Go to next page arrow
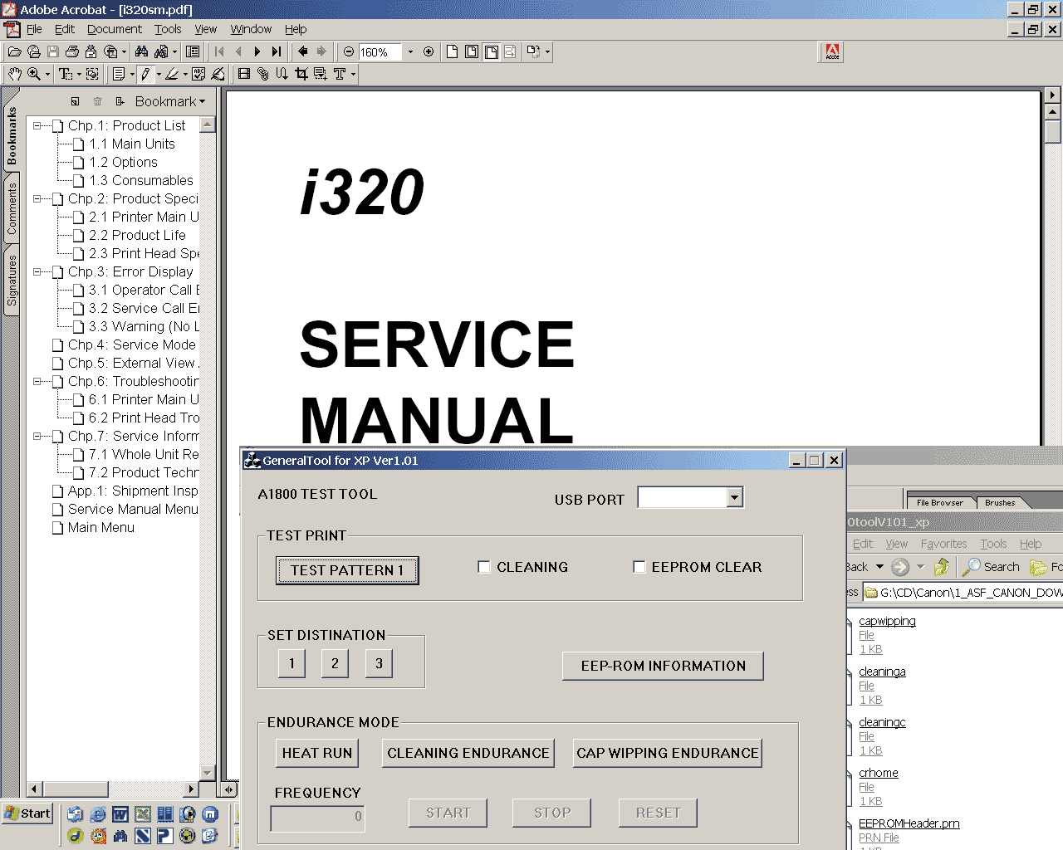This screenshot has height=850, width=1063. click(x=257, y=51)
